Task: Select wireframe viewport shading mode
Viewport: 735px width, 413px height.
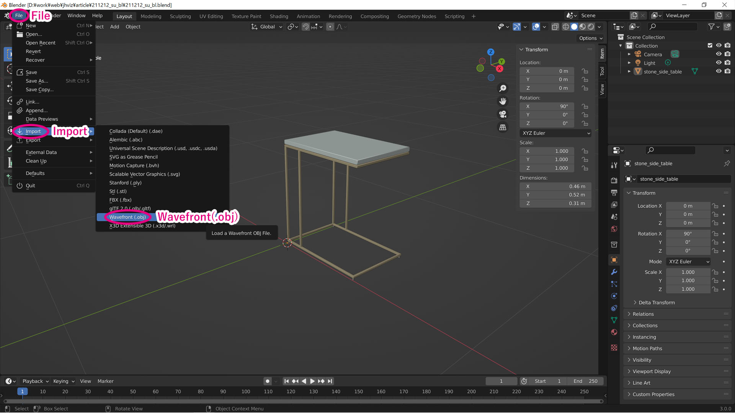Action: pos(566,27)
